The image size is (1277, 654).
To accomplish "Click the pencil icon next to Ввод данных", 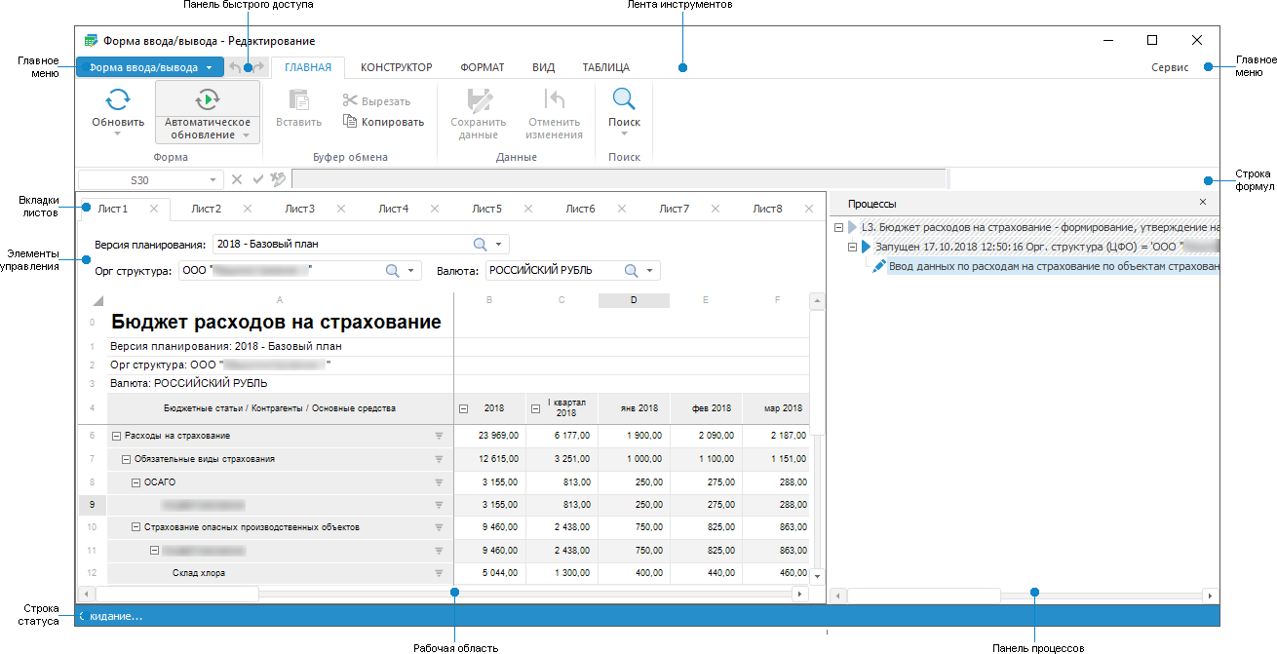I will tap(878, 266).
